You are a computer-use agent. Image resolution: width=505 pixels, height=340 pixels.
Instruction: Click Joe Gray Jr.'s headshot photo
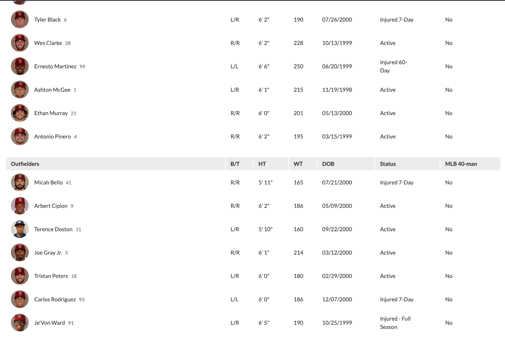pyautogui.click(x=20, y=253)
